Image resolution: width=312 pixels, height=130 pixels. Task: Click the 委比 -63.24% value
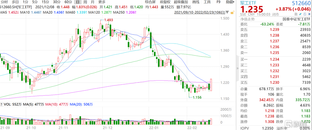pos(267,24)
